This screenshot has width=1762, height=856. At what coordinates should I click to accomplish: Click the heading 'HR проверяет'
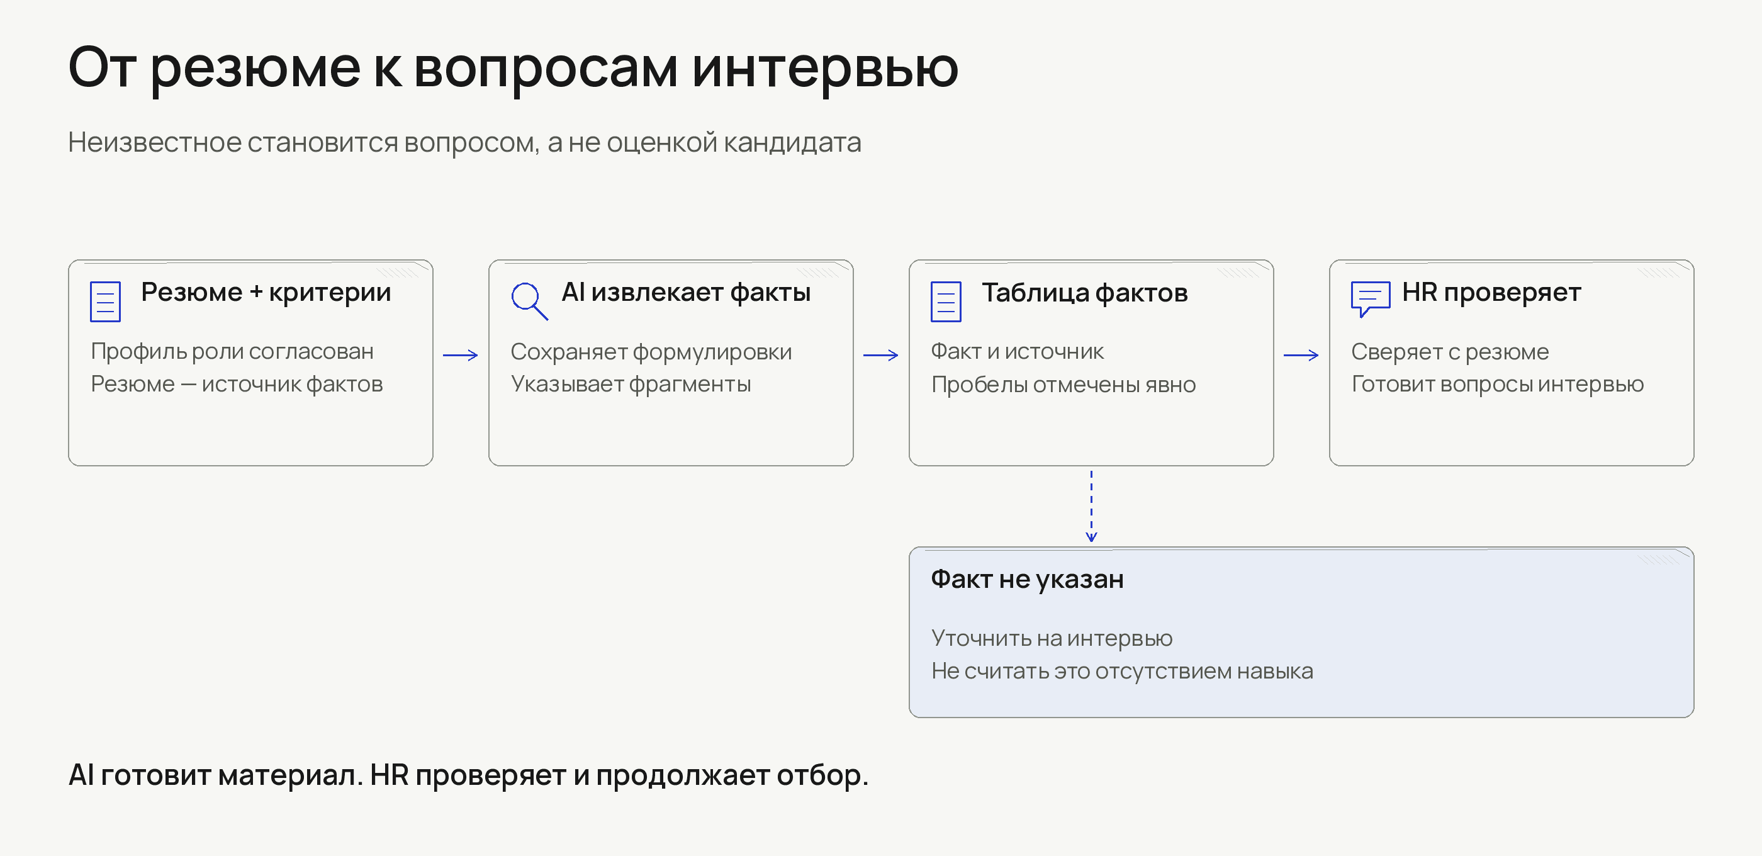tap(1492, 292)
